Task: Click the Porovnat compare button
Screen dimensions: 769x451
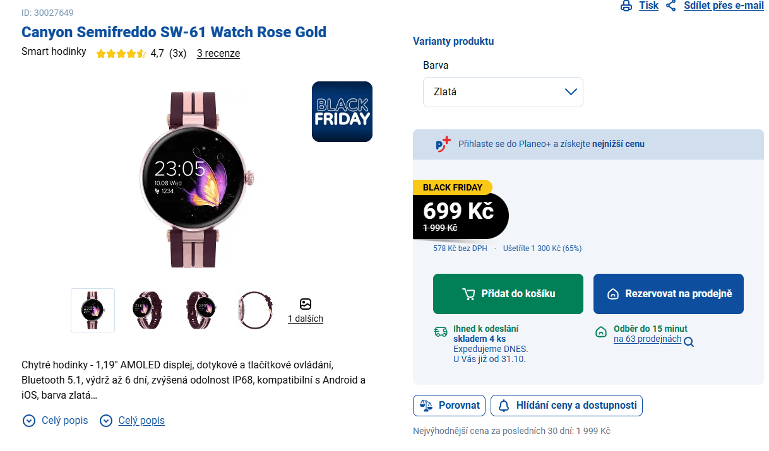Action: pyautogui.click(x=450, y=406)
